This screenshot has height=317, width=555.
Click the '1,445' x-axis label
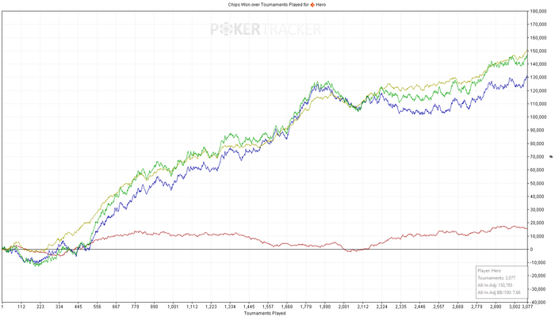[249, 307]
